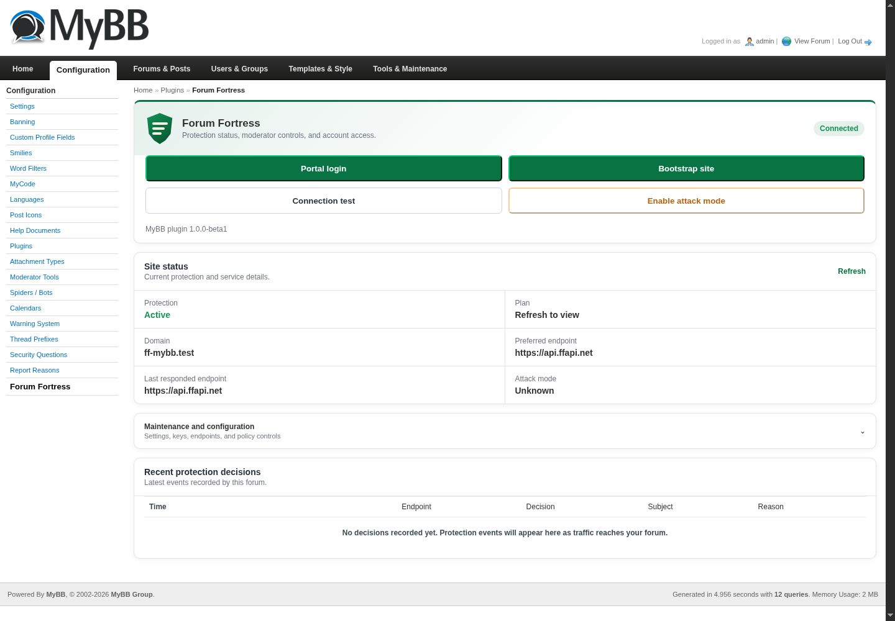Click MyBB Group footer link

pos(132,594)
